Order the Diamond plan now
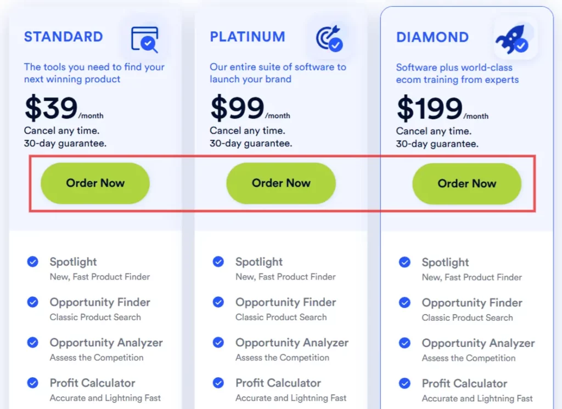 point(467,184)
